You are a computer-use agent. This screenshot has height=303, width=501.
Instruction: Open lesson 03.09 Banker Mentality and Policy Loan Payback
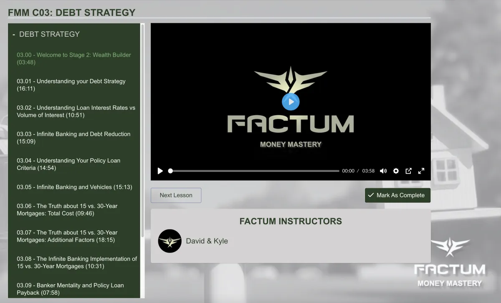tap(70, 289)
